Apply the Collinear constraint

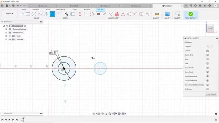(x=135, y=14)
